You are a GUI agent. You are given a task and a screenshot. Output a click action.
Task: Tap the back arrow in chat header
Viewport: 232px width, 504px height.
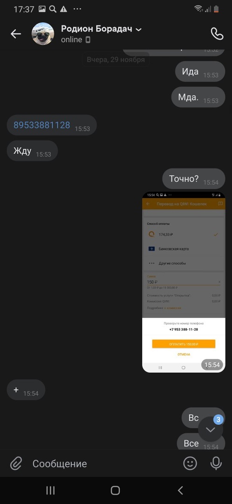point(16,34)
